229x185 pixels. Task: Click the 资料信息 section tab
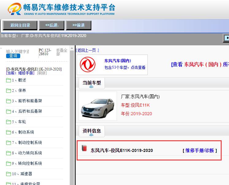coord(92,131)
